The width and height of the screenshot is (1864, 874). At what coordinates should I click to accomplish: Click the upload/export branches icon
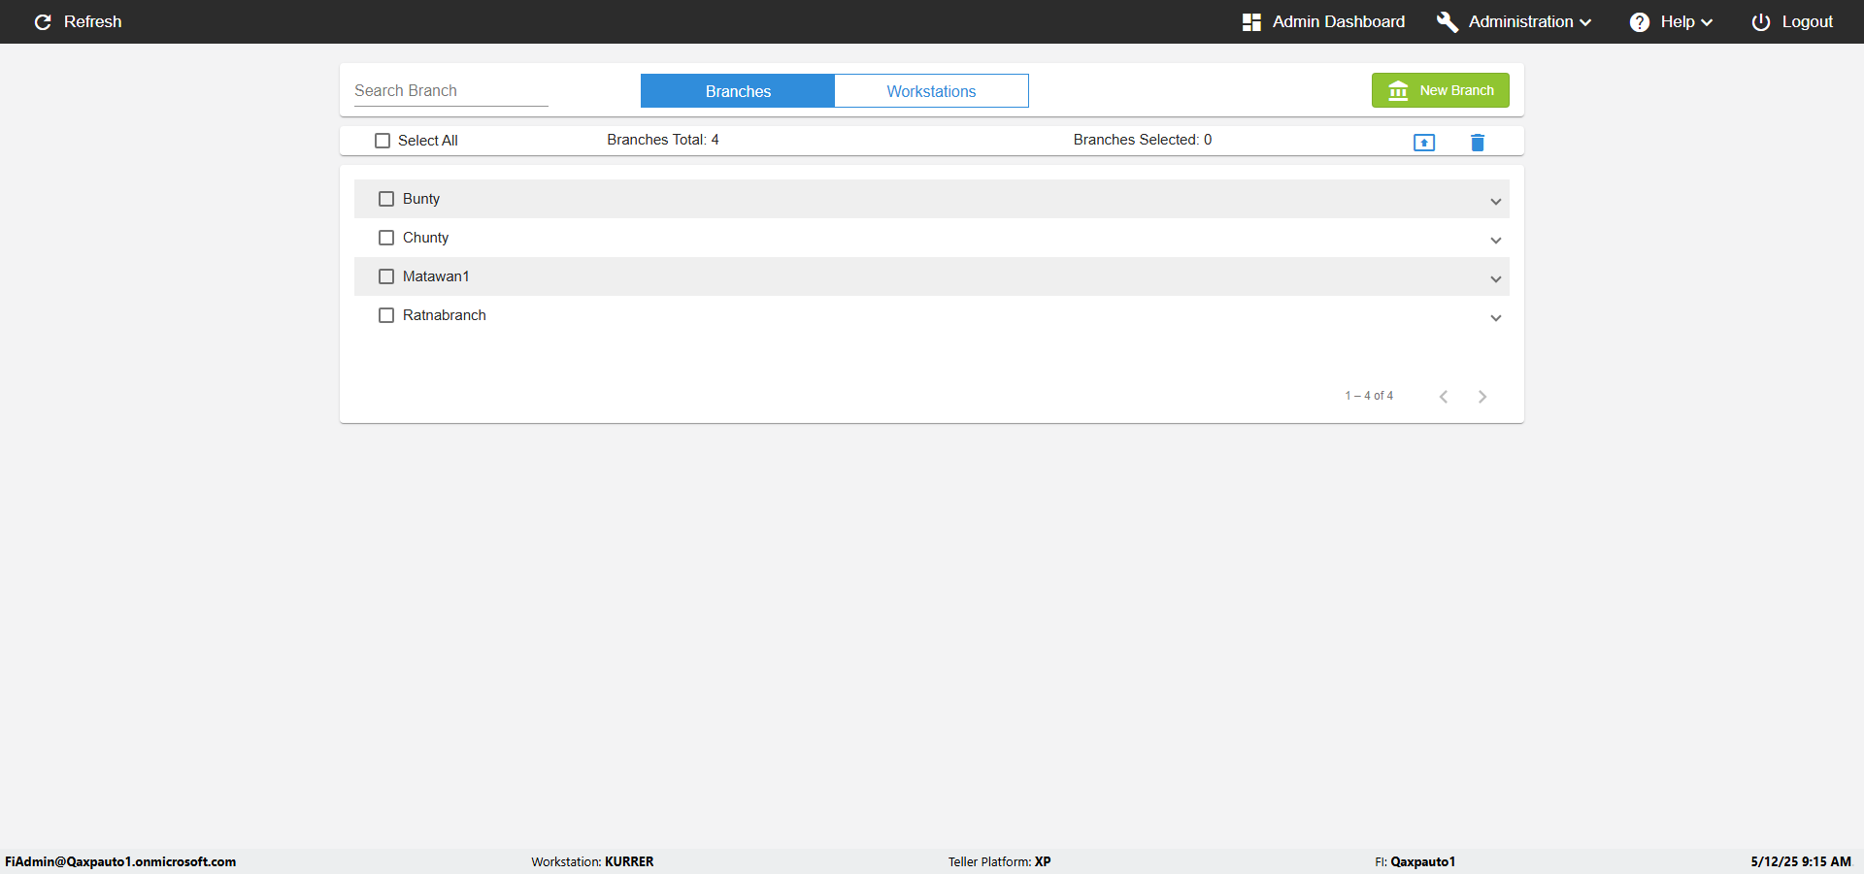coord(1424,143)
